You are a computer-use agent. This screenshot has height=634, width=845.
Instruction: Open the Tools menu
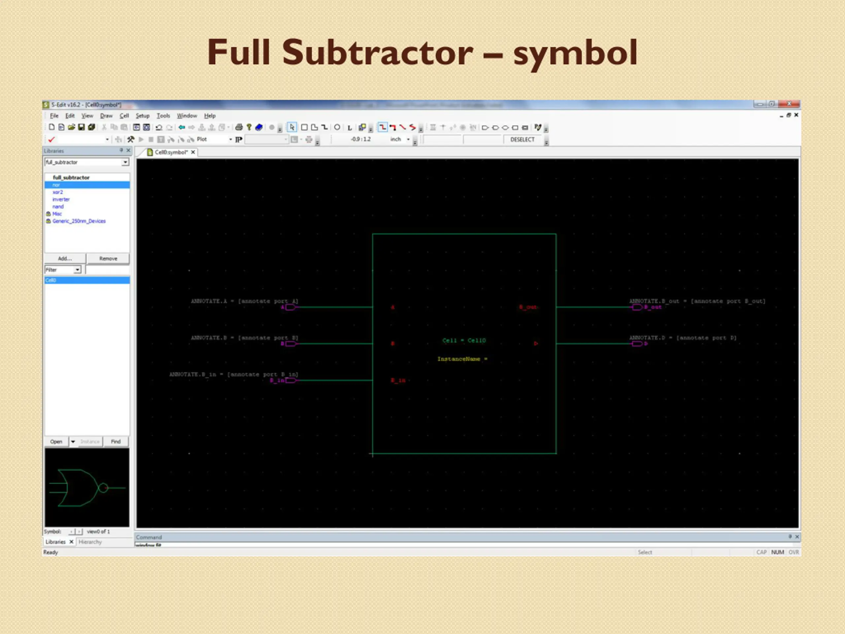[x=163, y=116]
